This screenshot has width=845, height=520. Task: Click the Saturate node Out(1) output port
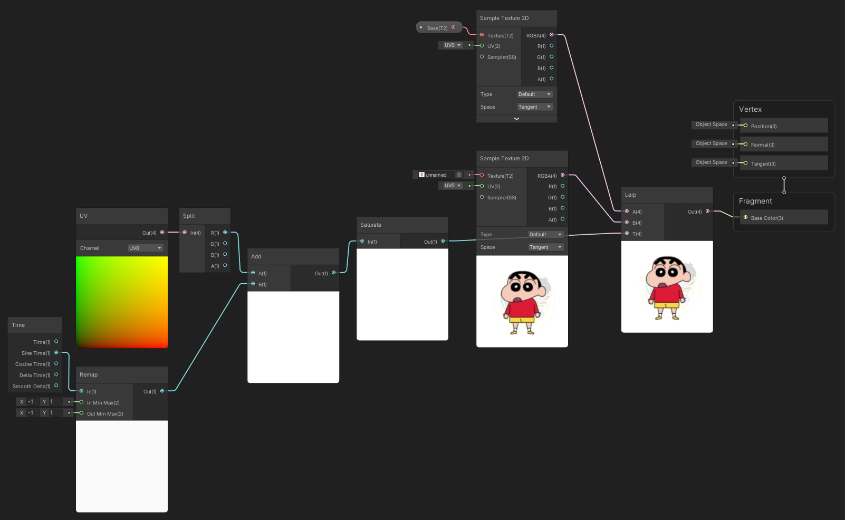pyautogui.click(x=443, y=241)
